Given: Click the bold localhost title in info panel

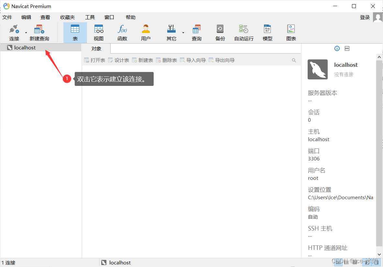Looking at the screenshot, I should (x=345, y=65).
